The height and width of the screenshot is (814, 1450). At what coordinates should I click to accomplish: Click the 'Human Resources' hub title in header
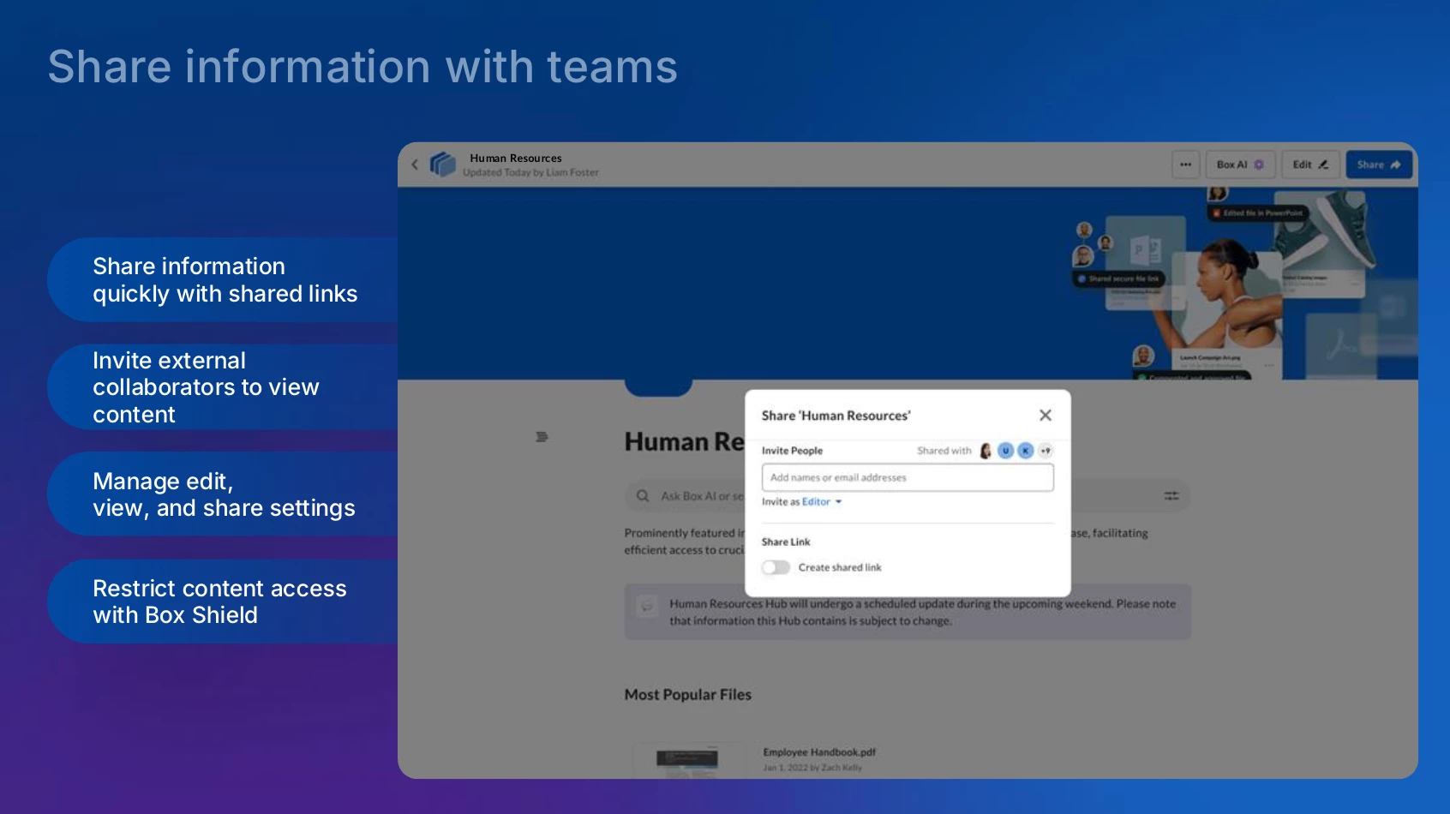(516, 159)
